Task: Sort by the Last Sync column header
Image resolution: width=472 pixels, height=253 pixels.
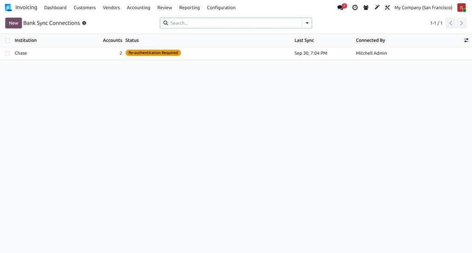Action: click(304, 40)
